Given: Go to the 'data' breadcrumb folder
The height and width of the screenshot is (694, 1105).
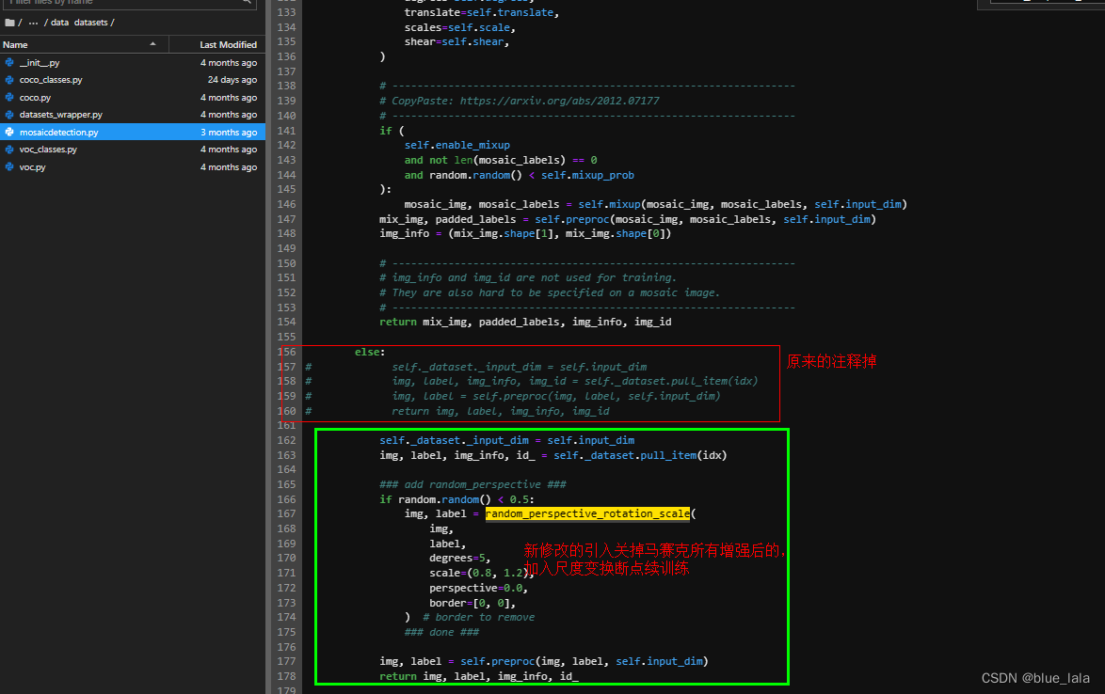Looking at the screenshot, I should tap(60, 23).
